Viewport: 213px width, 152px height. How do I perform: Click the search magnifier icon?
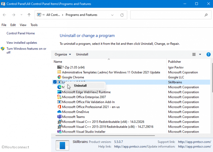click(x=206, y=15)
